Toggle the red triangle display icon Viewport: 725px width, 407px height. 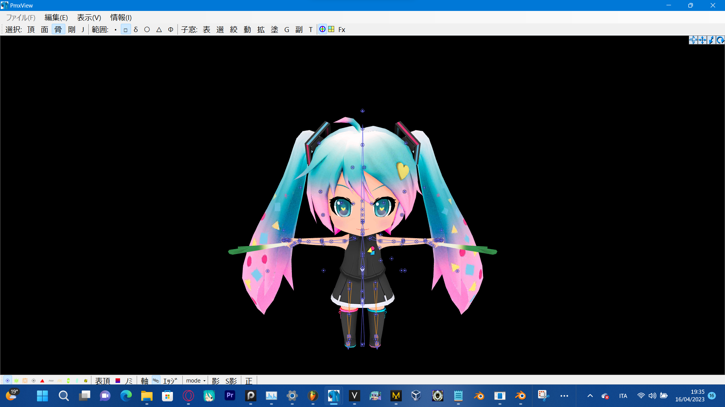(42, 381)
